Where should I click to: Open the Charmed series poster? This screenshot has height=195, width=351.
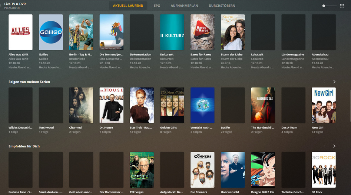[x=81, y=105]
